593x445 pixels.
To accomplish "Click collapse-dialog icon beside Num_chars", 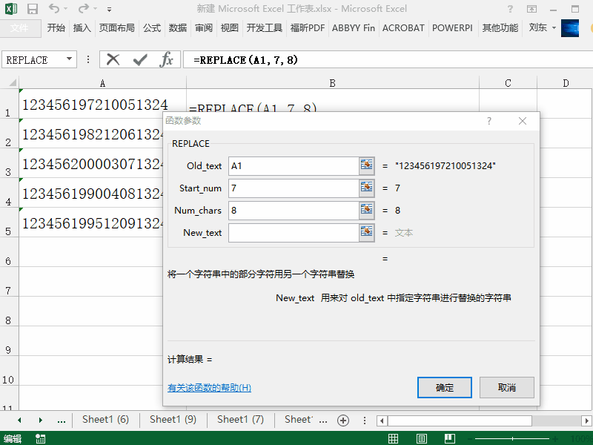I will [x=366, y=211].
